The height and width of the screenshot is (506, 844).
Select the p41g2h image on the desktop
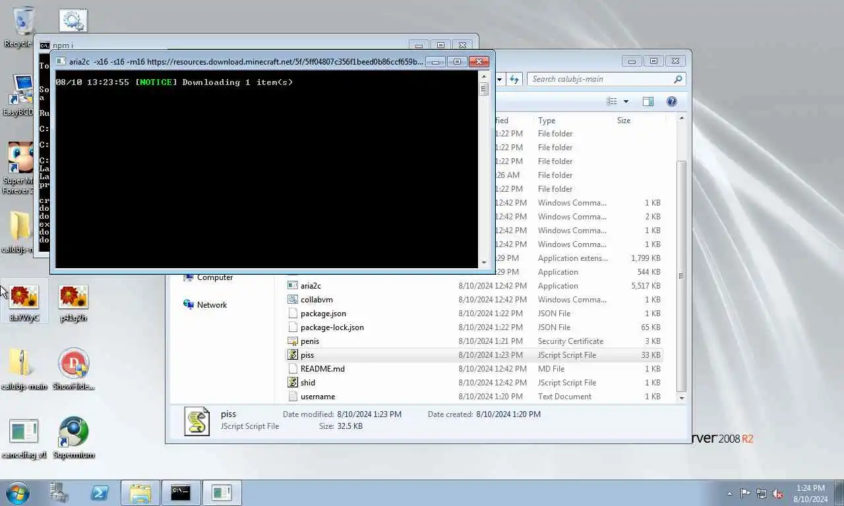pos(73,304)
